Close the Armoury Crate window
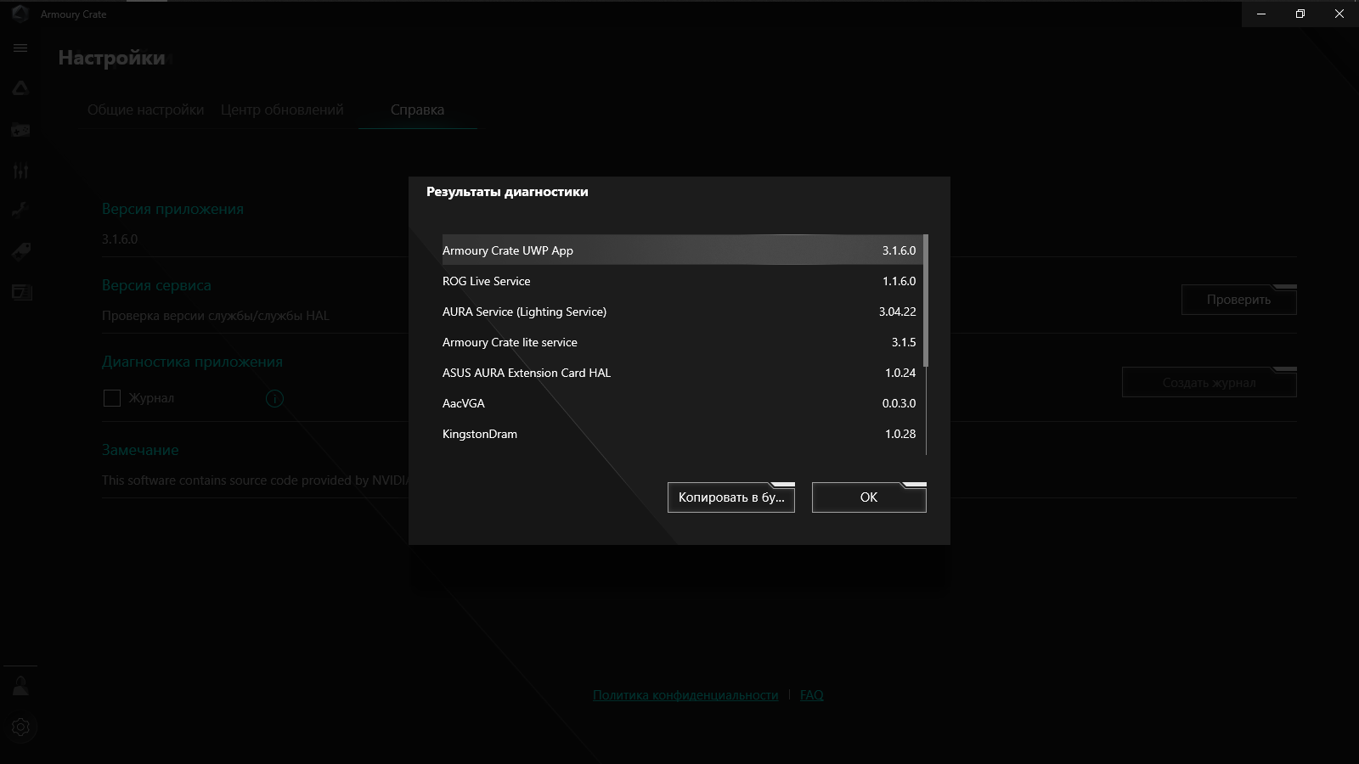Viewport: 1359px width, 764px height. pos(1339,14)
